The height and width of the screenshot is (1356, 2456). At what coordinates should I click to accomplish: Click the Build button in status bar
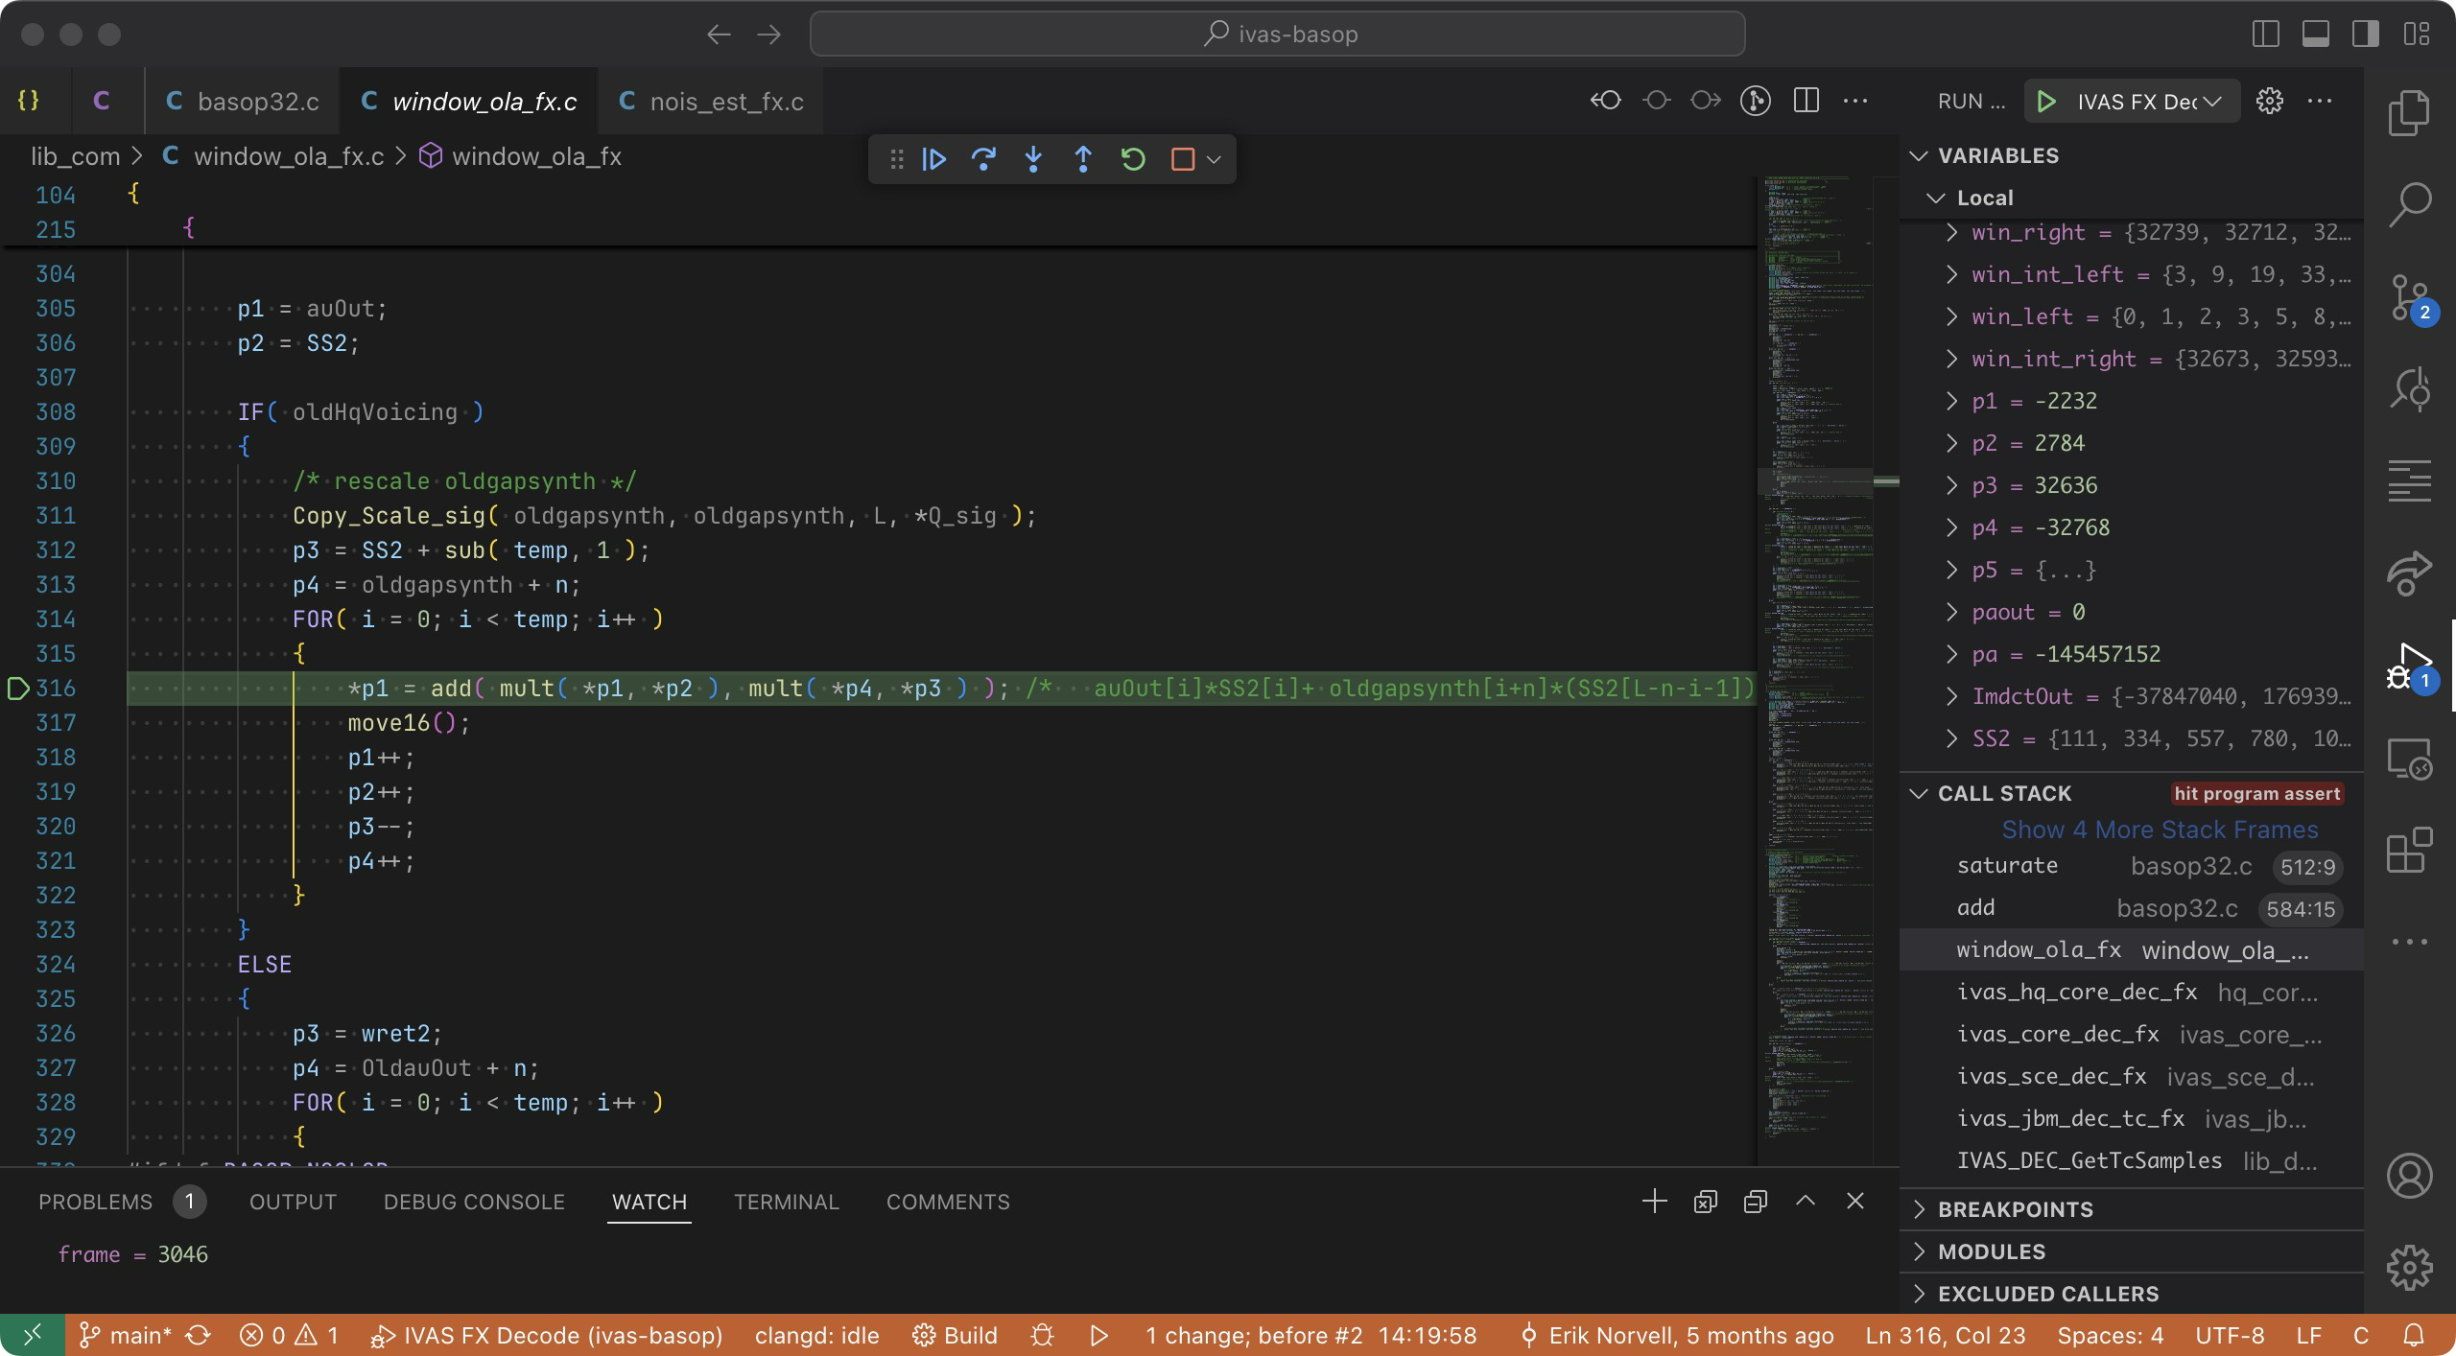(955, 1335)
